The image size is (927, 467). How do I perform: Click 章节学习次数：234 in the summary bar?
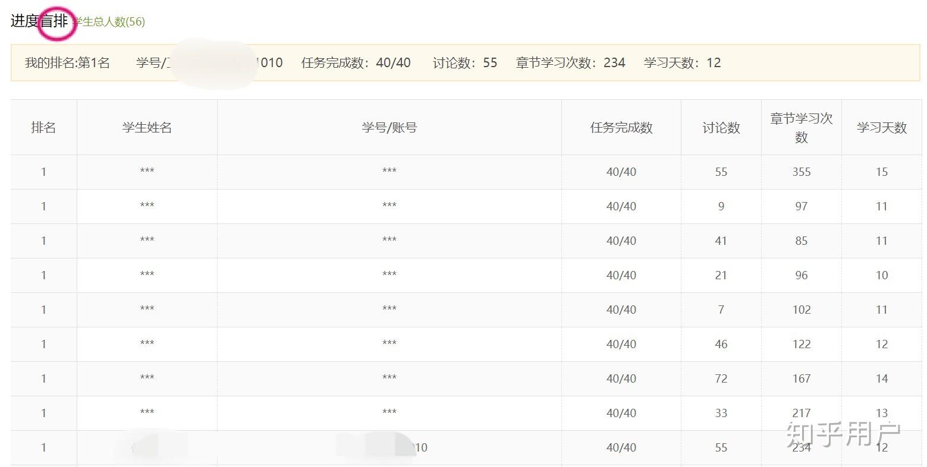click(570, 62)
